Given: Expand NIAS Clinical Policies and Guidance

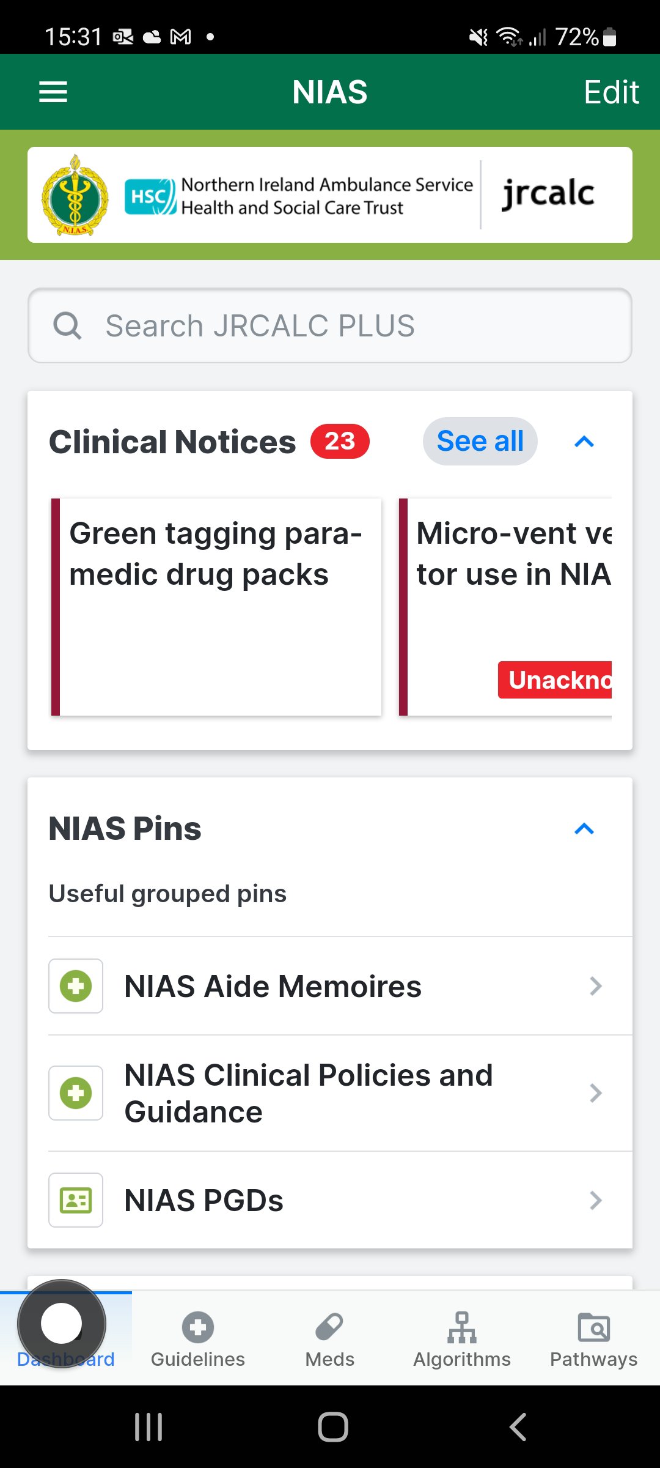Looking at the screenshot, I should (x=596, y=1093).
